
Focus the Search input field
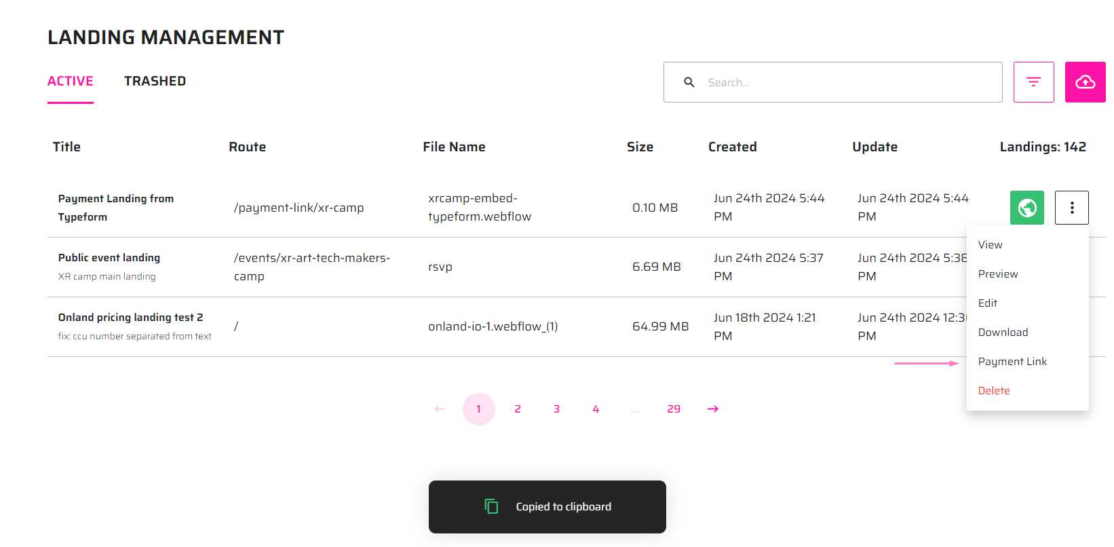(832, 82)
